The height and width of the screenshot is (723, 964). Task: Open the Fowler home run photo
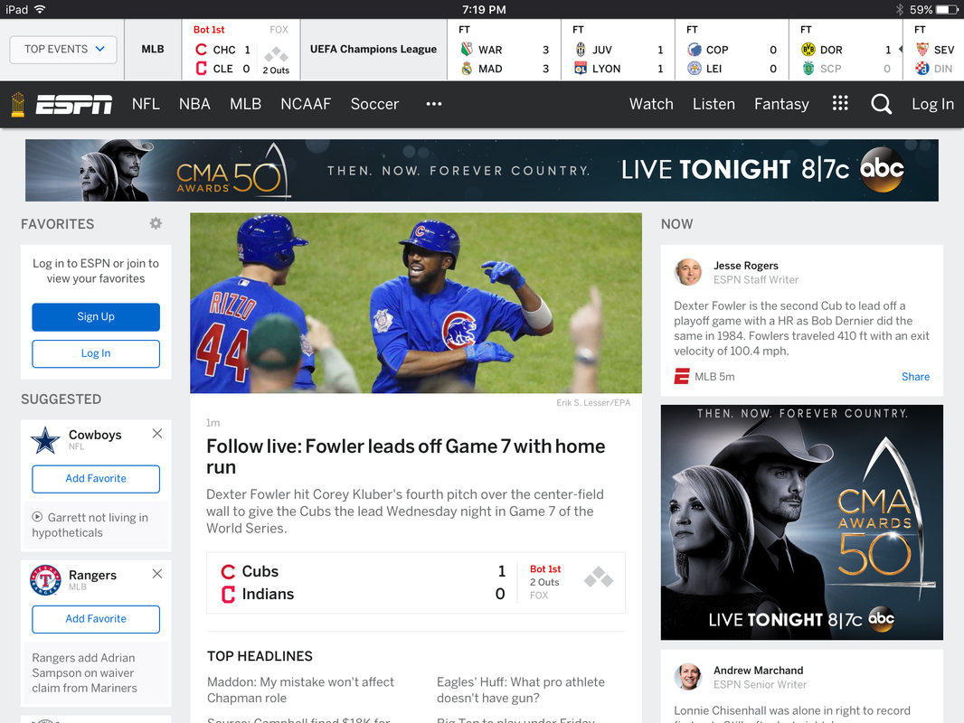[416, 303]
